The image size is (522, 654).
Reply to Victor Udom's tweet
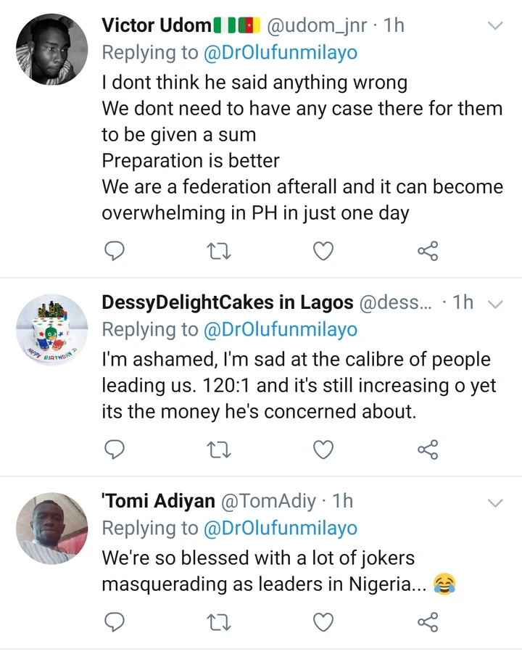114,251
